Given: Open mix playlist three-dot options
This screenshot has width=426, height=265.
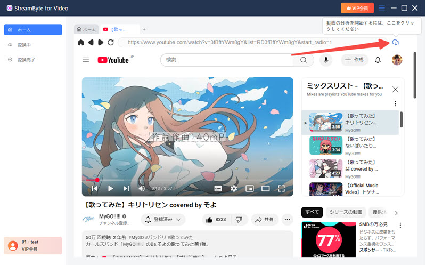Looking at the screenshot, I should 395,103.
